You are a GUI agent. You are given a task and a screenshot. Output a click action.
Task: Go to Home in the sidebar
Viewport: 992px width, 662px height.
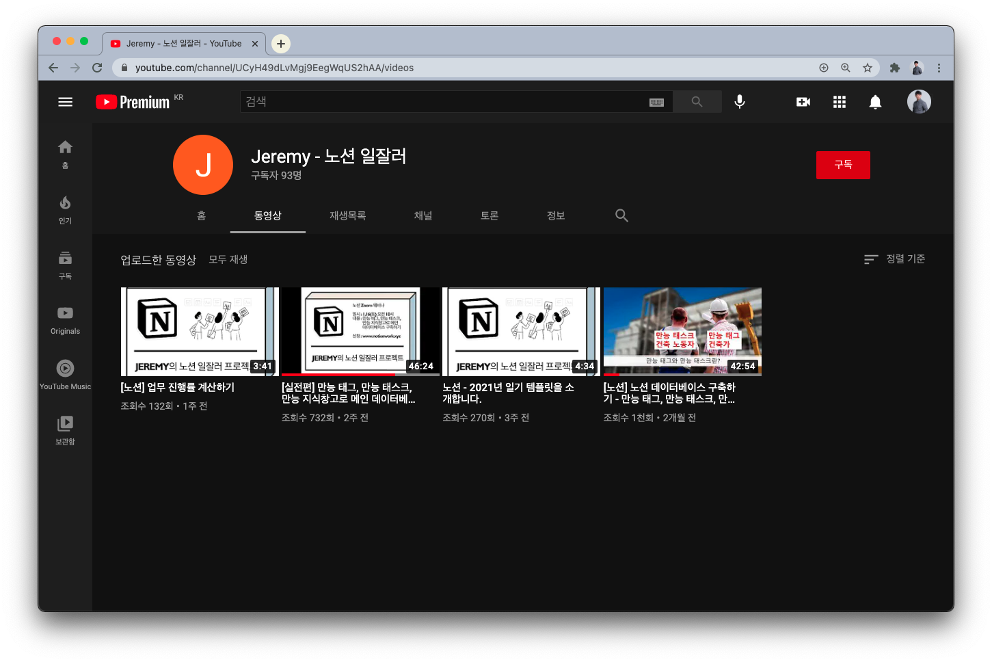tap(65, 155)
